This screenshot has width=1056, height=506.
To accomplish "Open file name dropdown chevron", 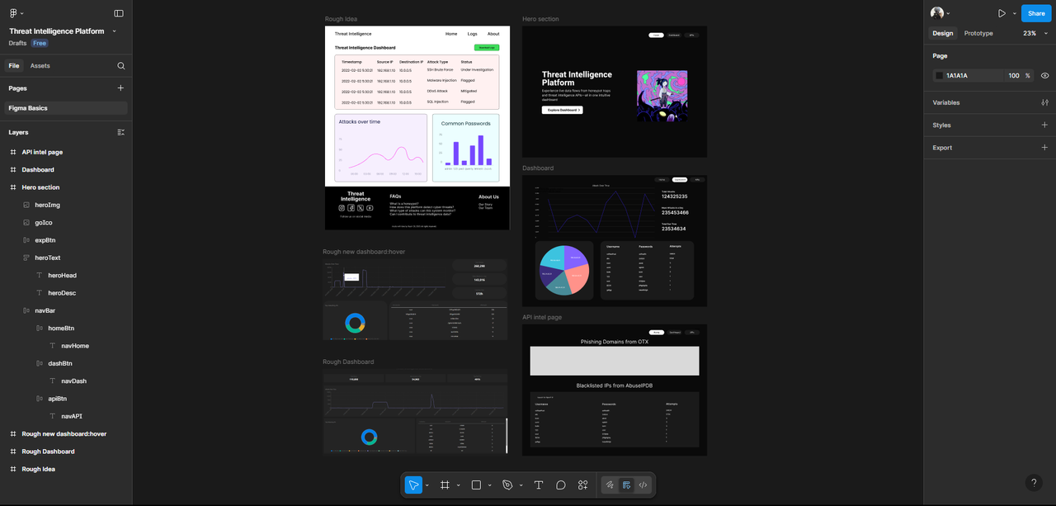I will click(x=114, y=31).
